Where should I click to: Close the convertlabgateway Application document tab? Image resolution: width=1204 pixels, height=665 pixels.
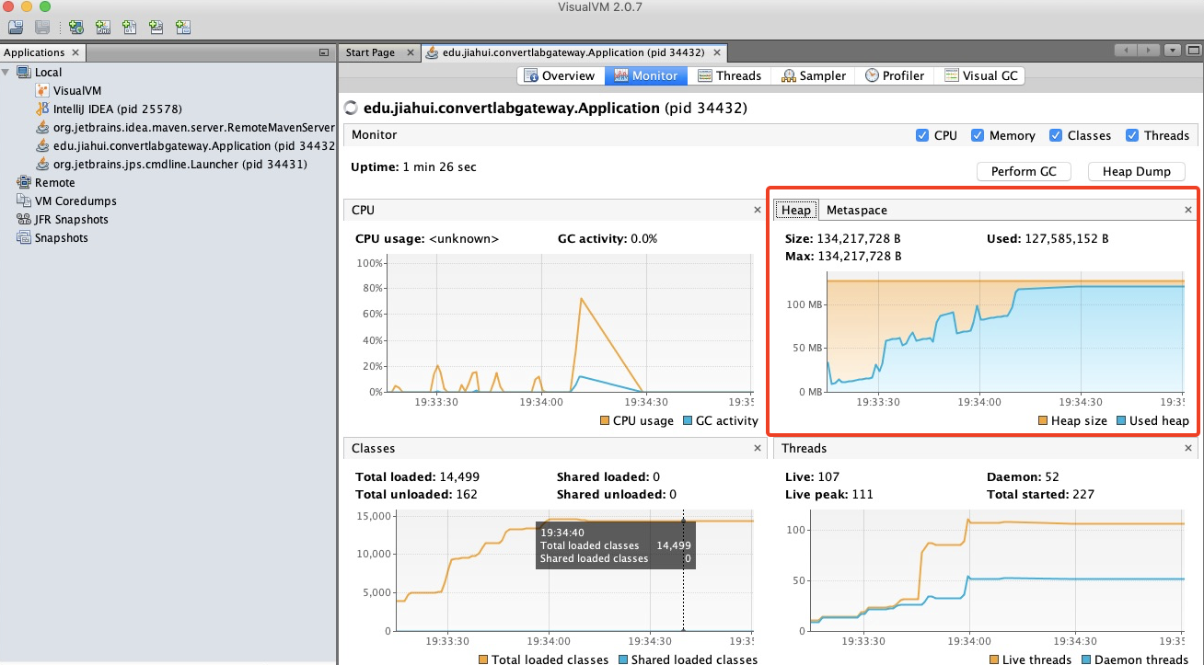coord(716,53)
